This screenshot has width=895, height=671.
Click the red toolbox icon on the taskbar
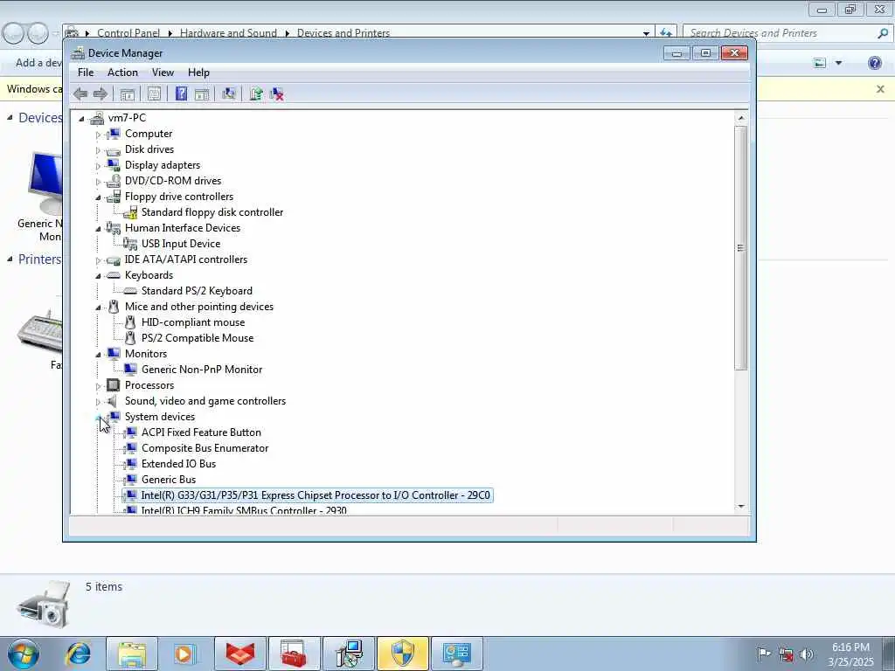[x=294, y=654]
